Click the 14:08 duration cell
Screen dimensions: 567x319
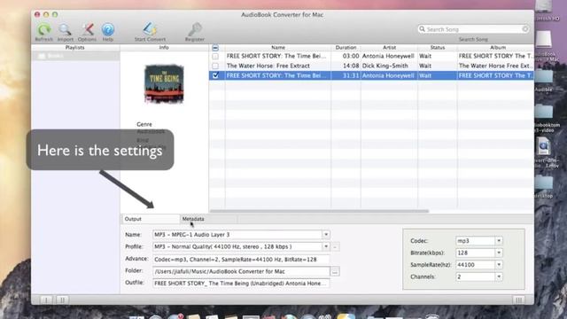(x=346, y=66)
